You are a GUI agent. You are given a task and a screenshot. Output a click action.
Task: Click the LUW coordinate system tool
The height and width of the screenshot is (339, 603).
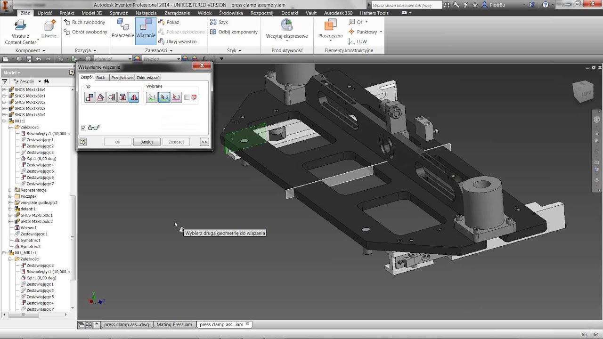[x=358, y=41]
